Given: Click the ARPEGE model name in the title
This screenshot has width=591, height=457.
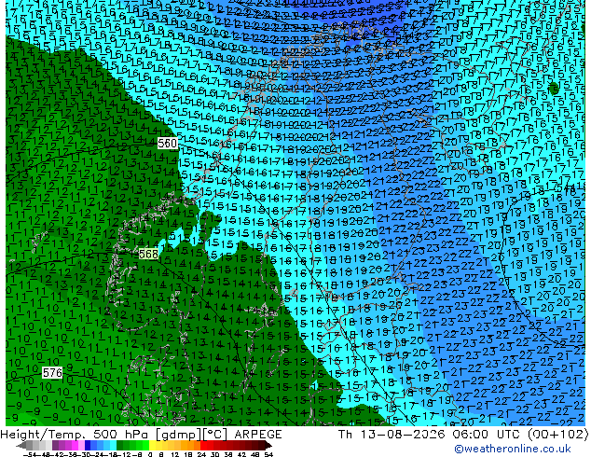Looking at the screenshot, I should pyautogui.click(x=258, y=435).
